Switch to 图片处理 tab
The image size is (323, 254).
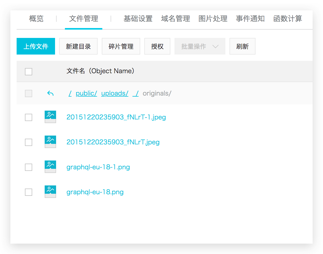coord(213,19)
